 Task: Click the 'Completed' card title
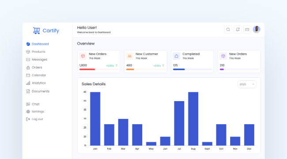191,54
